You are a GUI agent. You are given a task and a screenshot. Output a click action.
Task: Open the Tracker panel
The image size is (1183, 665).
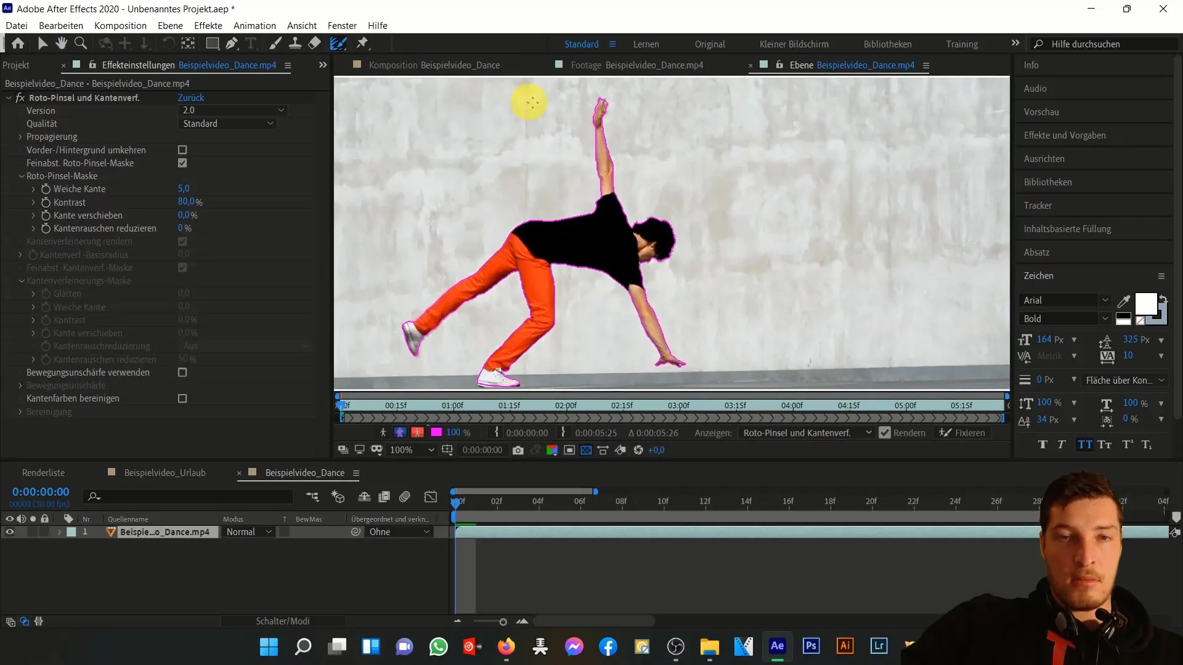(x=1038, y=206)
